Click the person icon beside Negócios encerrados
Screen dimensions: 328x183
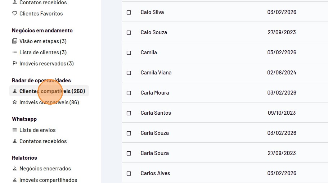pyautogui.click(x=15, y=169)
